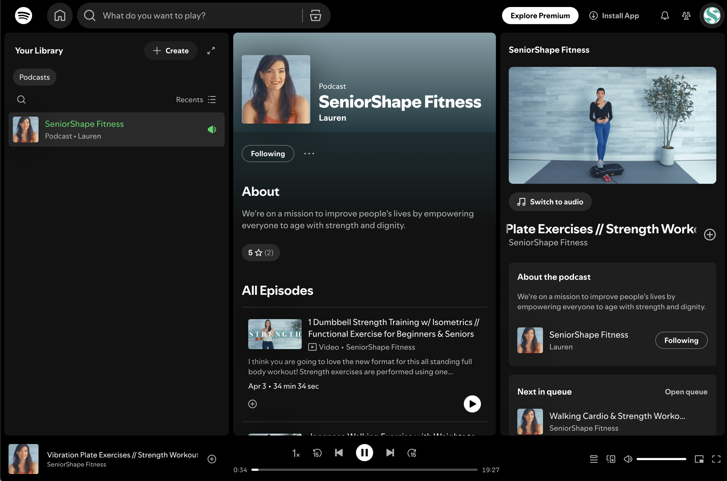Open the Create menu in Your Library
Viewport: 727px width, 481px height.
(170, 51)
